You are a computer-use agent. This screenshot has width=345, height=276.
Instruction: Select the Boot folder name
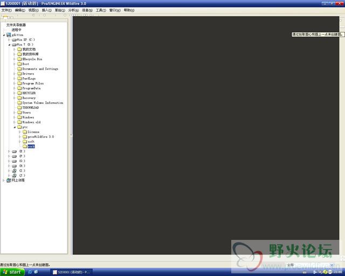pos(26,64)
